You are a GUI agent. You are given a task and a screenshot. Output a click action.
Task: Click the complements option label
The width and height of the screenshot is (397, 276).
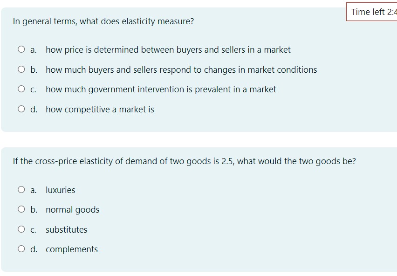click(72, 249)
